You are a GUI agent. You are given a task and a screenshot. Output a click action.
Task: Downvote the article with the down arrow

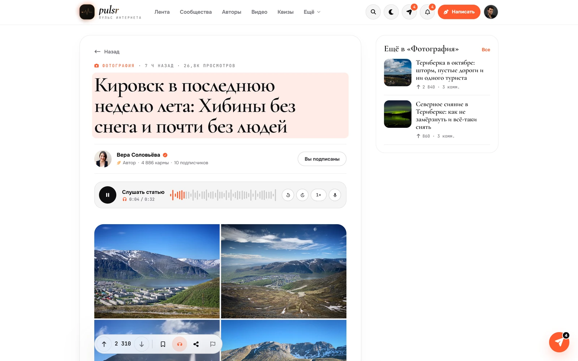(x=142, y=344)
